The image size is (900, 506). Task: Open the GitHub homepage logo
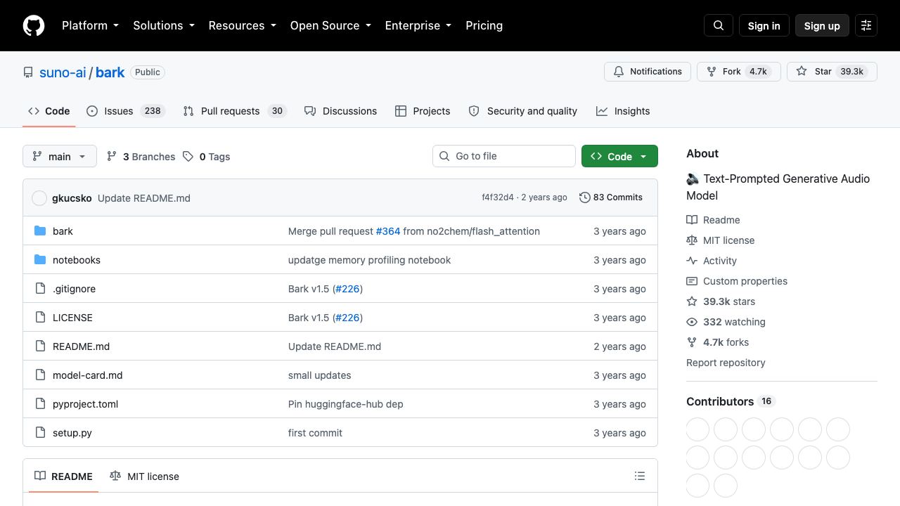pos(34,25)
